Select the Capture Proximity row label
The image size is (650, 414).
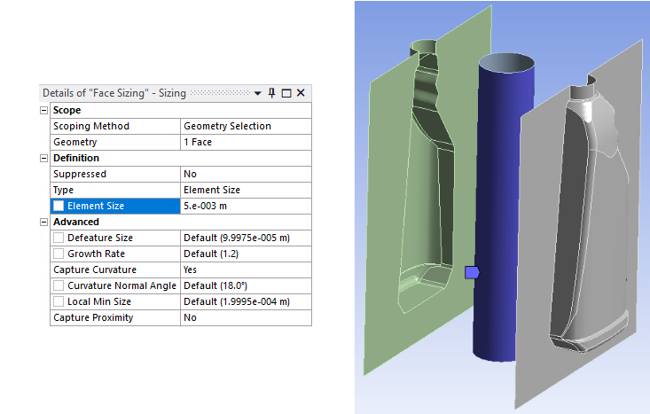93,317
